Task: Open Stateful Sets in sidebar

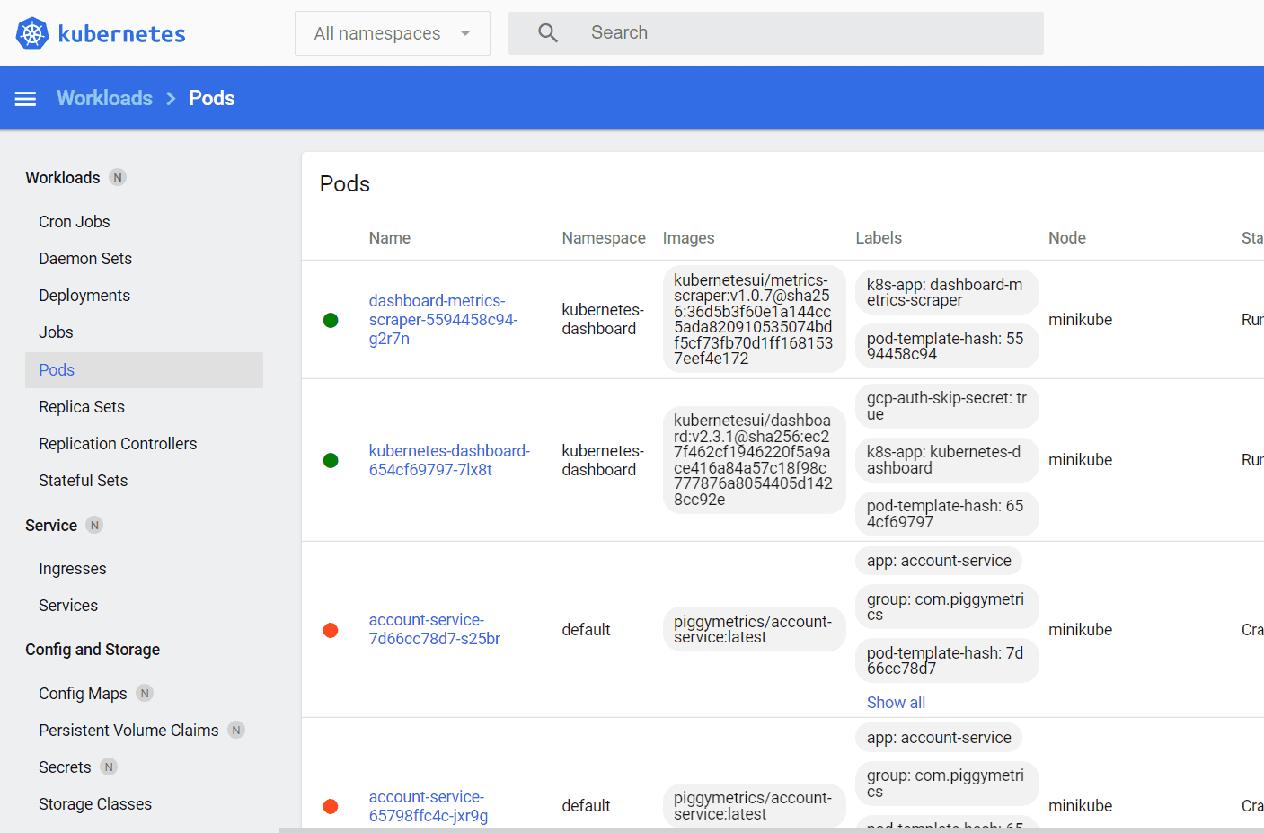Action: coord(84,481)
